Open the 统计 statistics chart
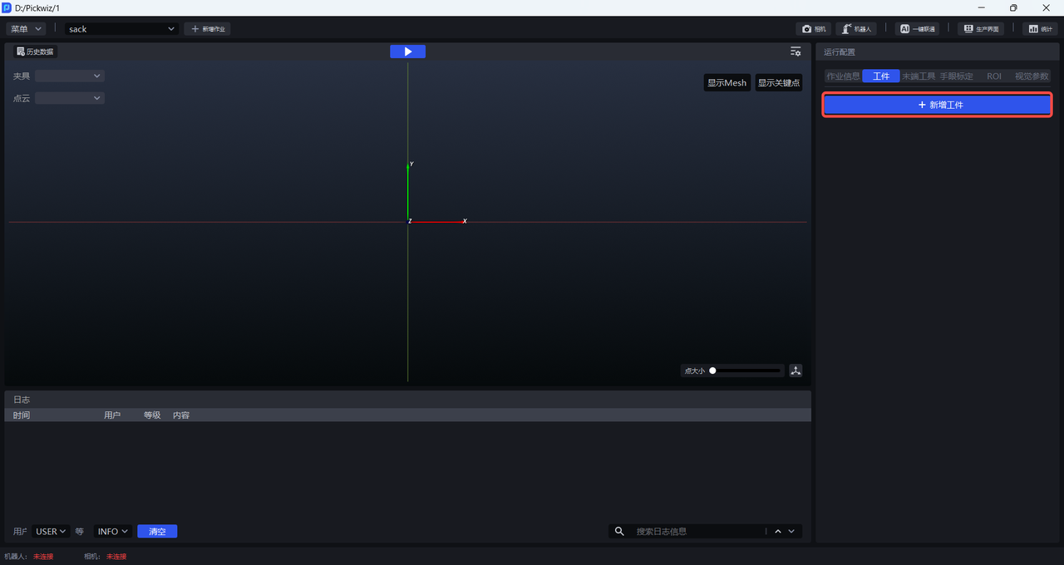This screenshot has width=1064, height=565. 1040,29
